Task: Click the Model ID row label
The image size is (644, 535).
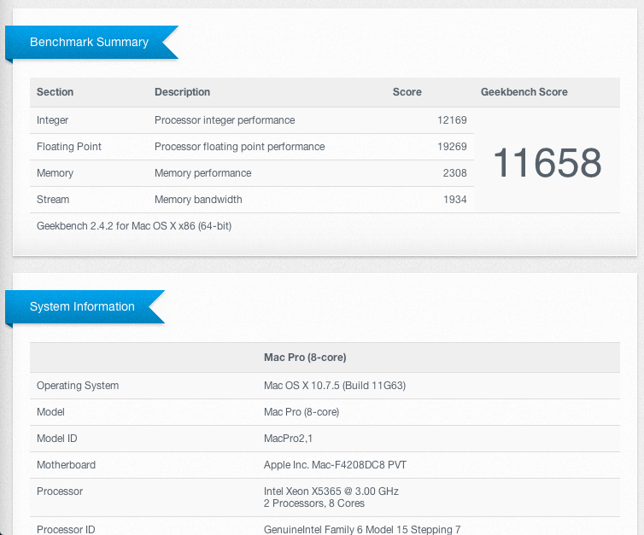Action: point(56,439)
